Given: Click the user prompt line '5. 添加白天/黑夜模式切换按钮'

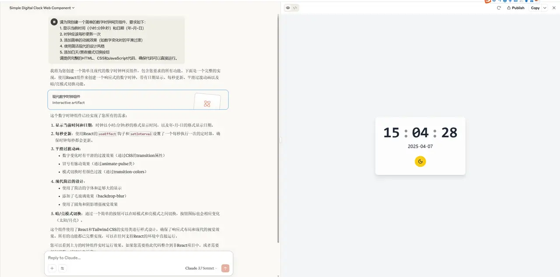Looking at the screenshot, I should click(x=85, y=52).
